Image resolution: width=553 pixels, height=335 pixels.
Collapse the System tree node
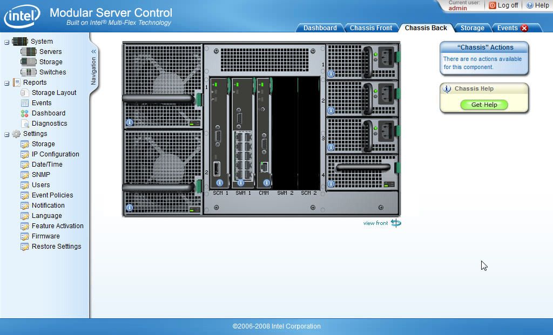click(x=5, y=41)
